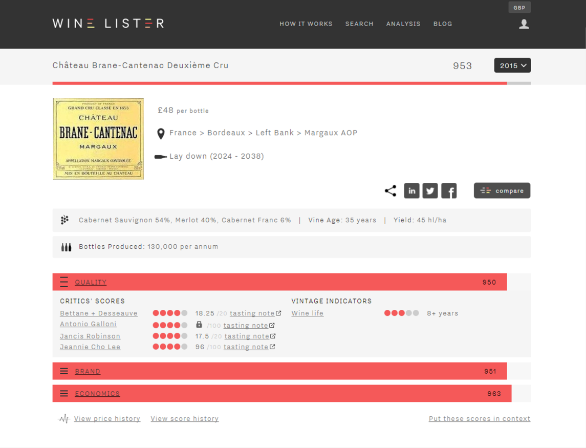This screenshot has height=448, width=586.
Task: Open Bettane + Desseauve tasting note
Action: click(252, 313)
